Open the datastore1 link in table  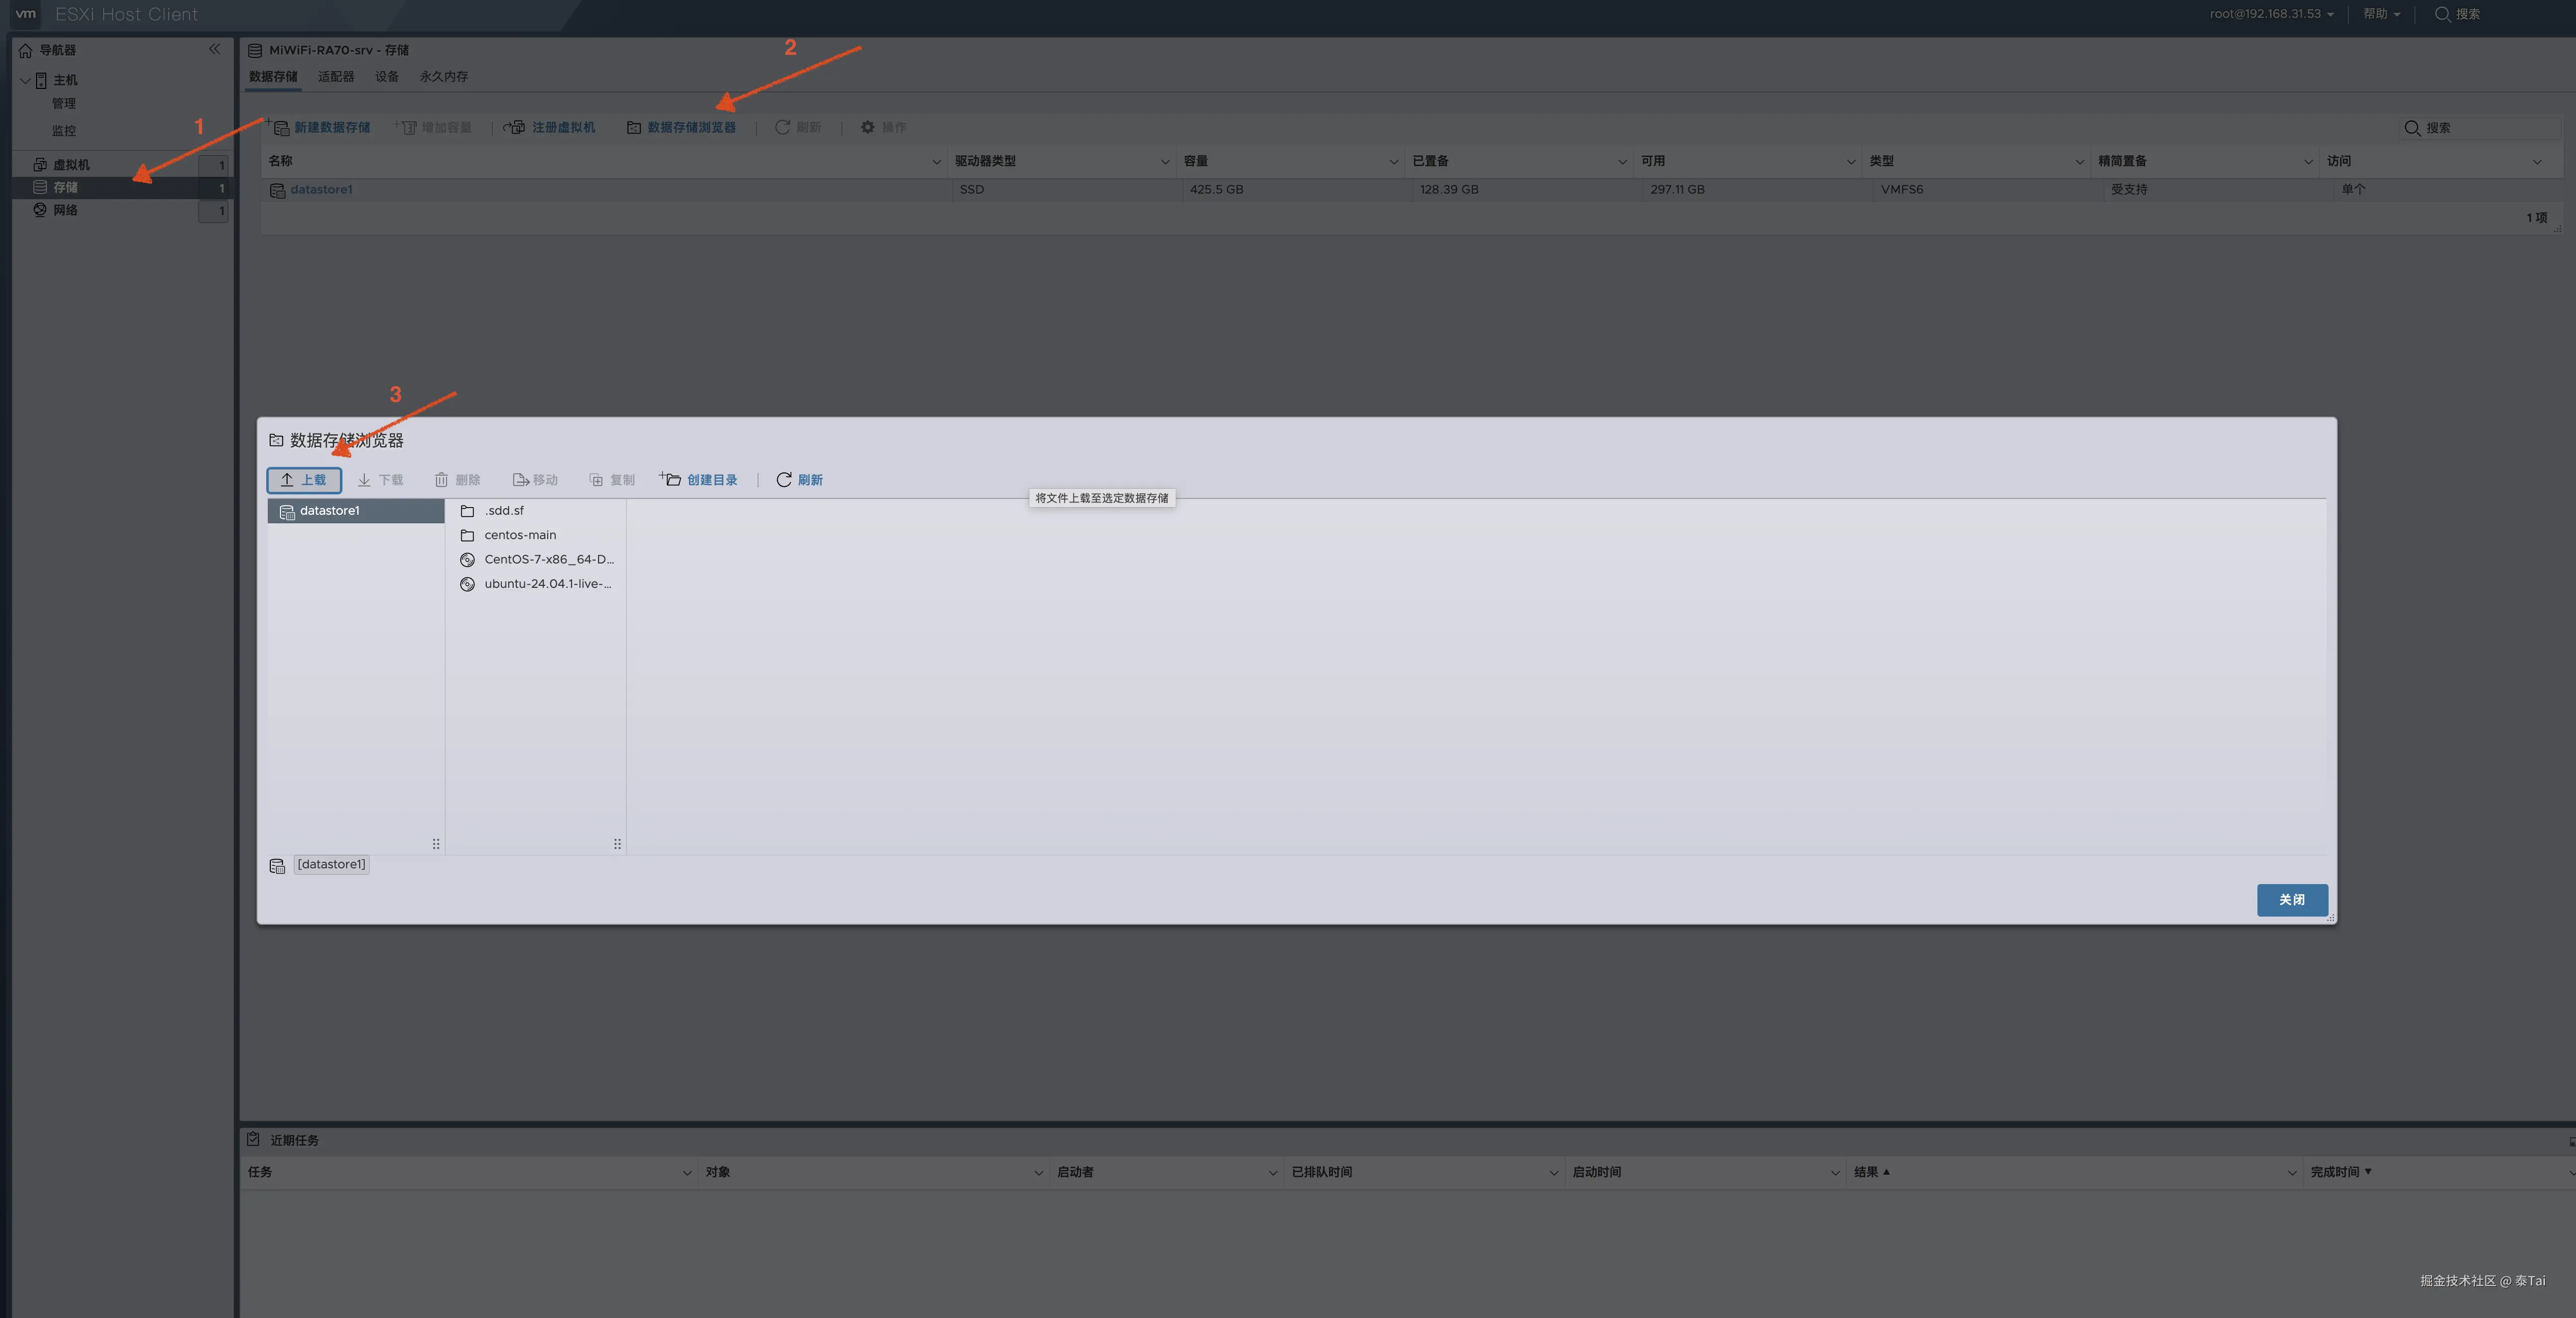click(321, 190)
